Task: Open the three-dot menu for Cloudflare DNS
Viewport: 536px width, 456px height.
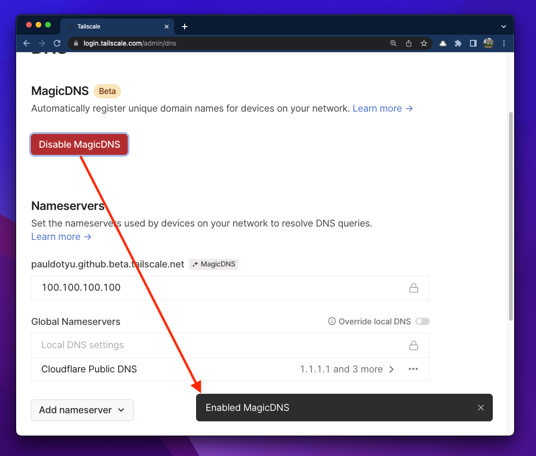Action: 414,369
